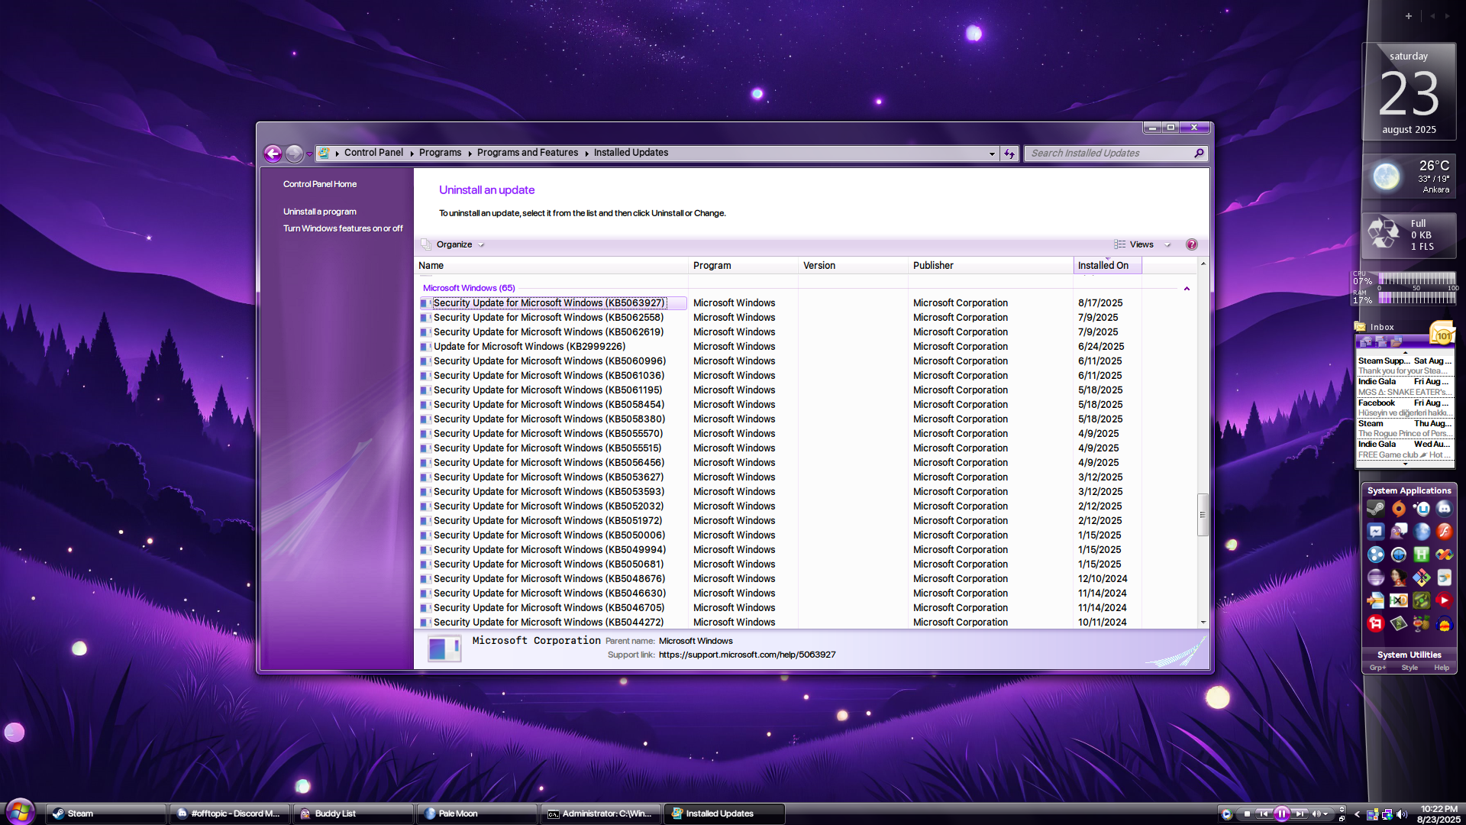Open the Steam Support email in Inbox gadget

click(1404, 366)
